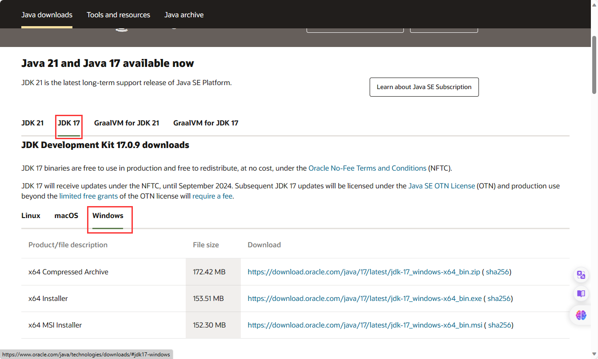
Task: Click the scrollbar down arrow
Action: coord(594,355)
